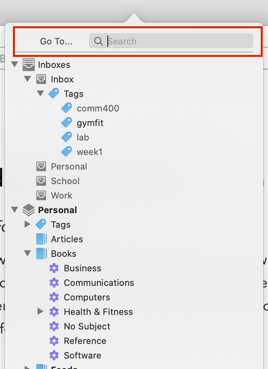Click the magnifying glass search icon
This screenshot has height=369, width=268.
(x=98, y=41)
